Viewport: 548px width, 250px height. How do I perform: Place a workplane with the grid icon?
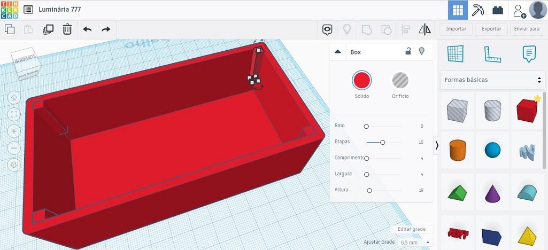click(x=456, y=54)
